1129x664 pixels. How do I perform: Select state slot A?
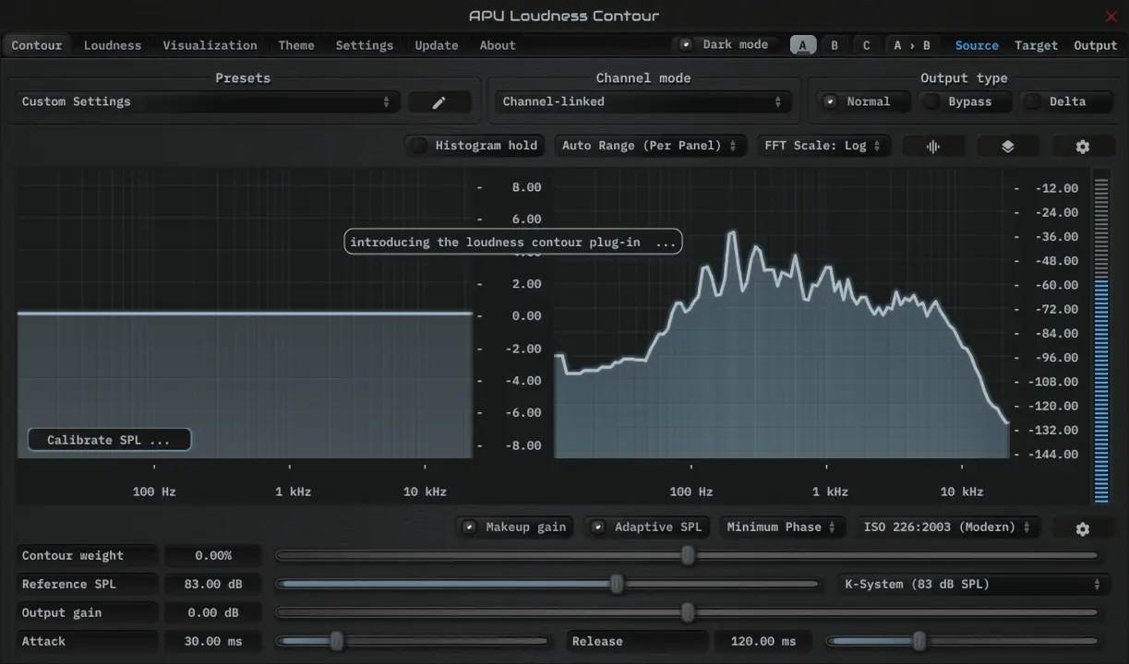coord(803,45)
